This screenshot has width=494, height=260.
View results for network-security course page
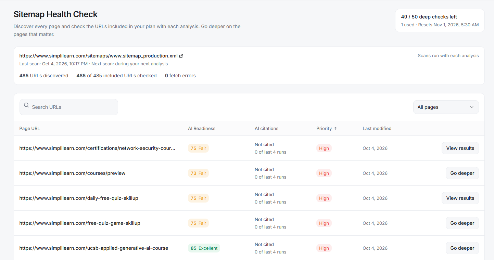[460, 148]
